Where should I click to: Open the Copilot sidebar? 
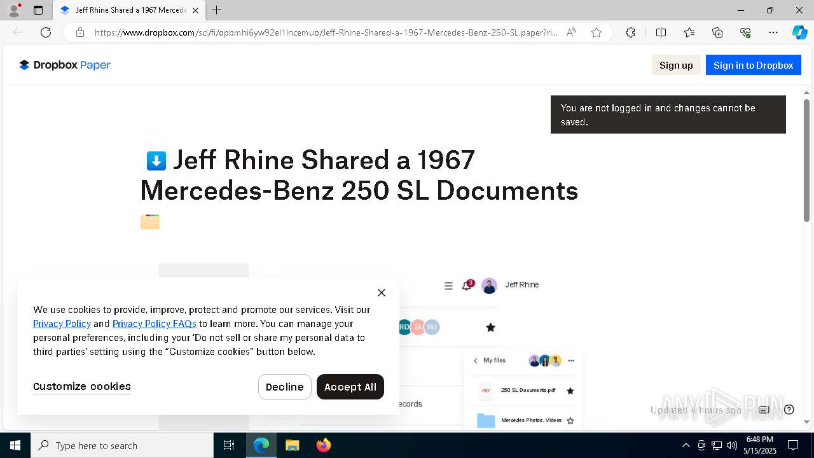(x=799, y=32)
